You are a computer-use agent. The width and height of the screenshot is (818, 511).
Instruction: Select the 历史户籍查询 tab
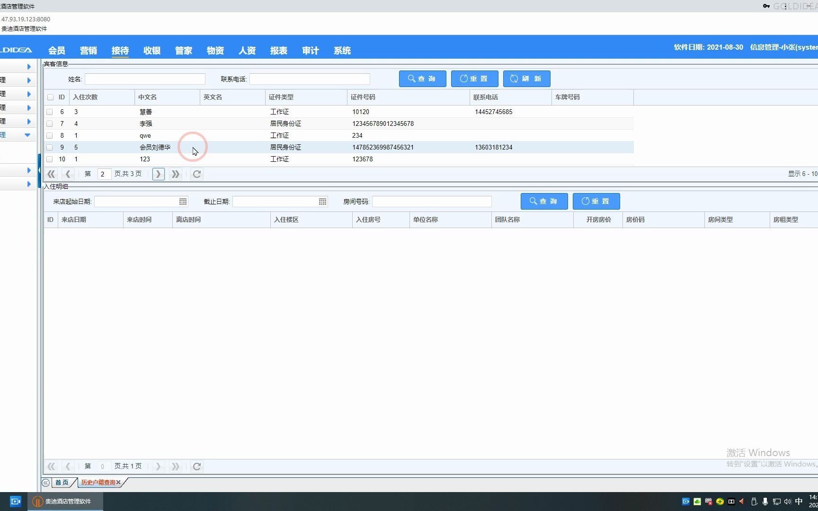(98, 482)
